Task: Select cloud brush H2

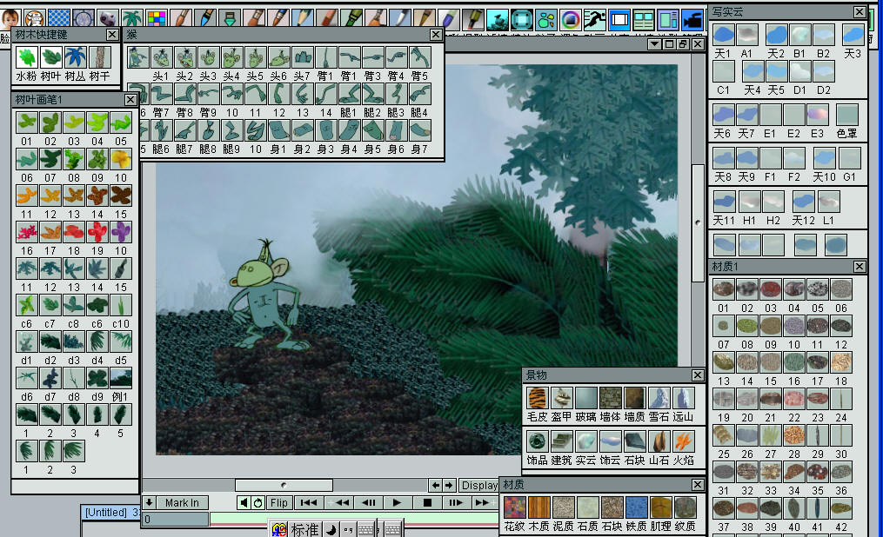Action: [773, 202]
